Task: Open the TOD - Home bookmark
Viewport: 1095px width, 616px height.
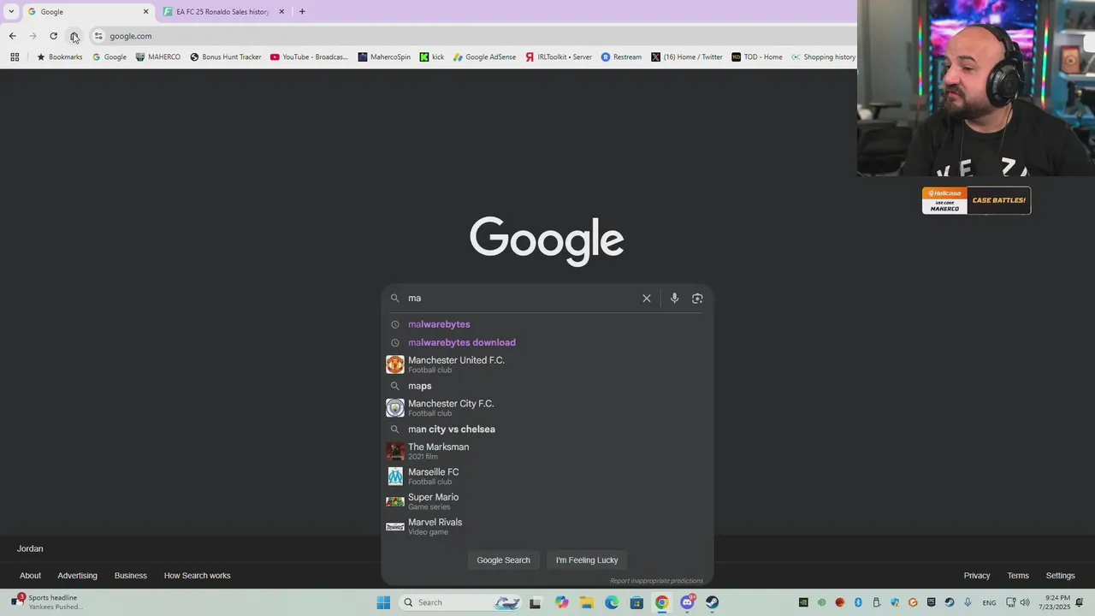Action: coord(757,57)
